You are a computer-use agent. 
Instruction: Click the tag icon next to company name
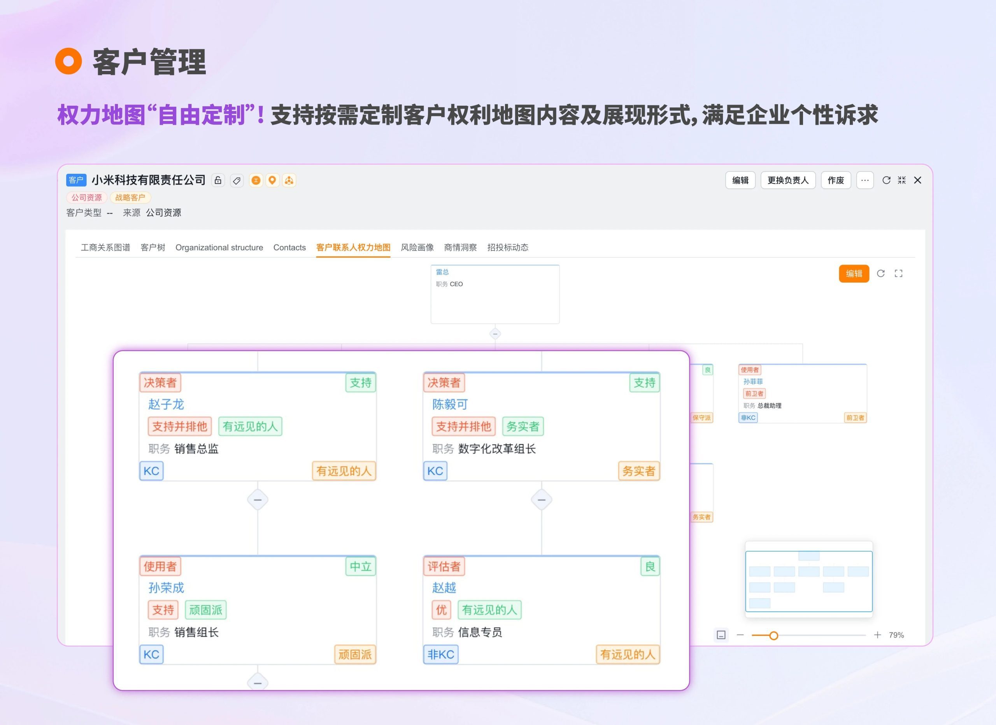pos(237,180)
